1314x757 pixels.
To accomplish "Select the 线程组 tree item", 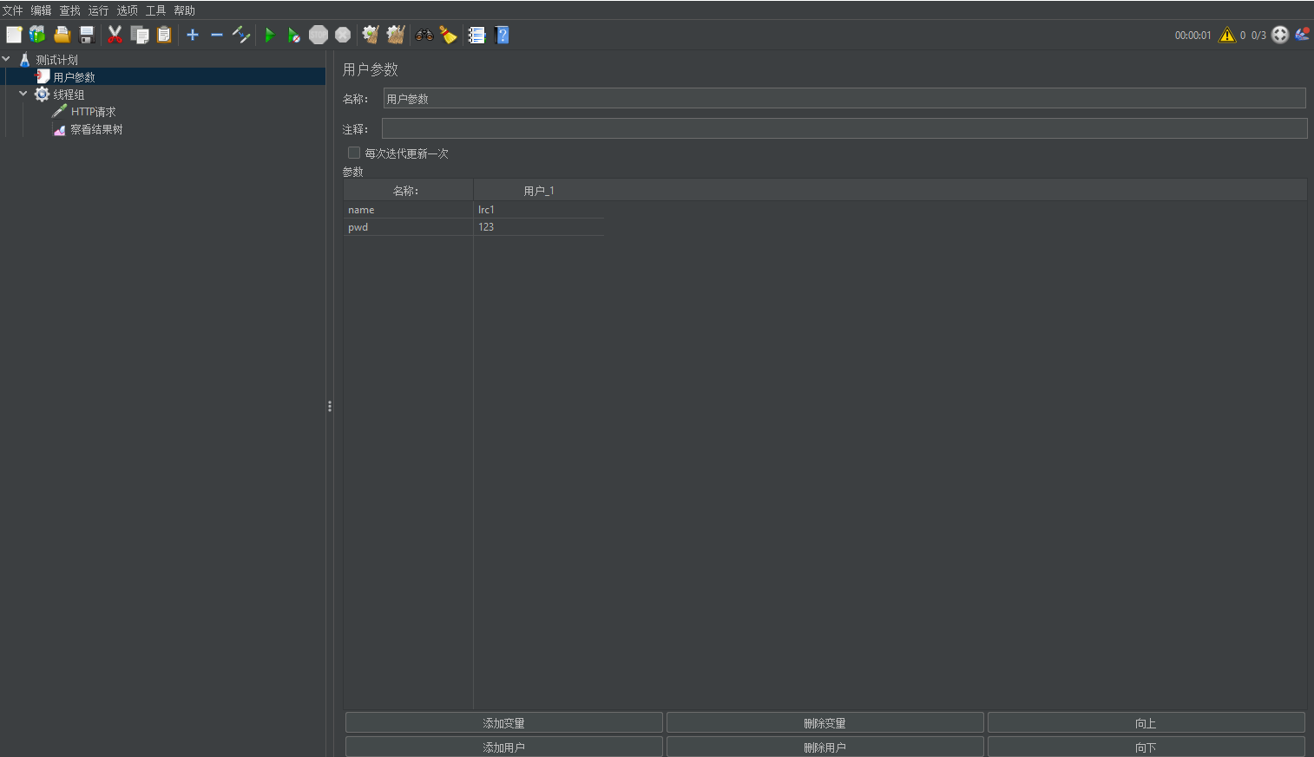I will point(69,95).
